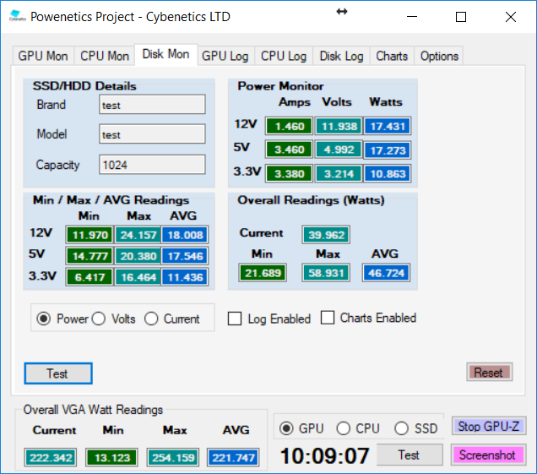Open the GPU Log tab
Screen dimensions: 537x474
click(225, 56)
